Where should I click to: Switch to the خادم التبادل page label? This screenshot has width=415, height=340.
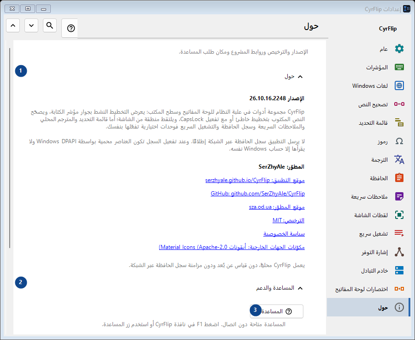[x=374, y=271]
